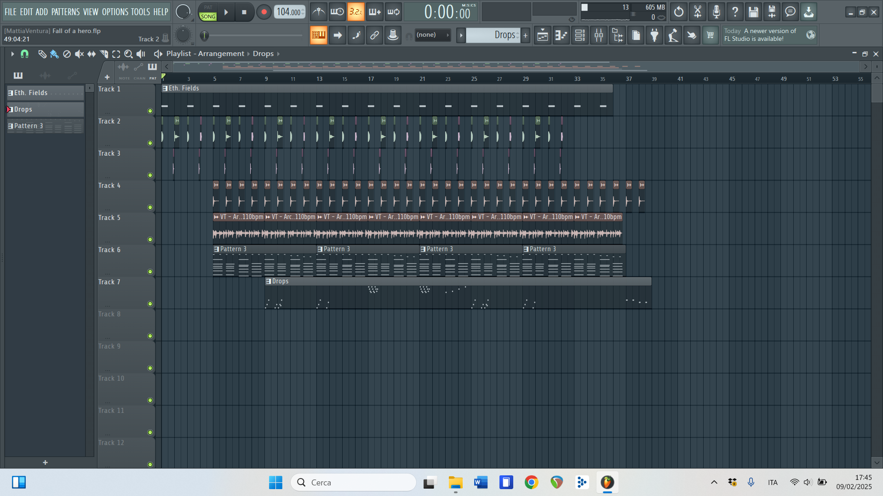883x496 pixels.
Task: Select the Delete tool in the playlist toolbar
Action: click(66, 54)
